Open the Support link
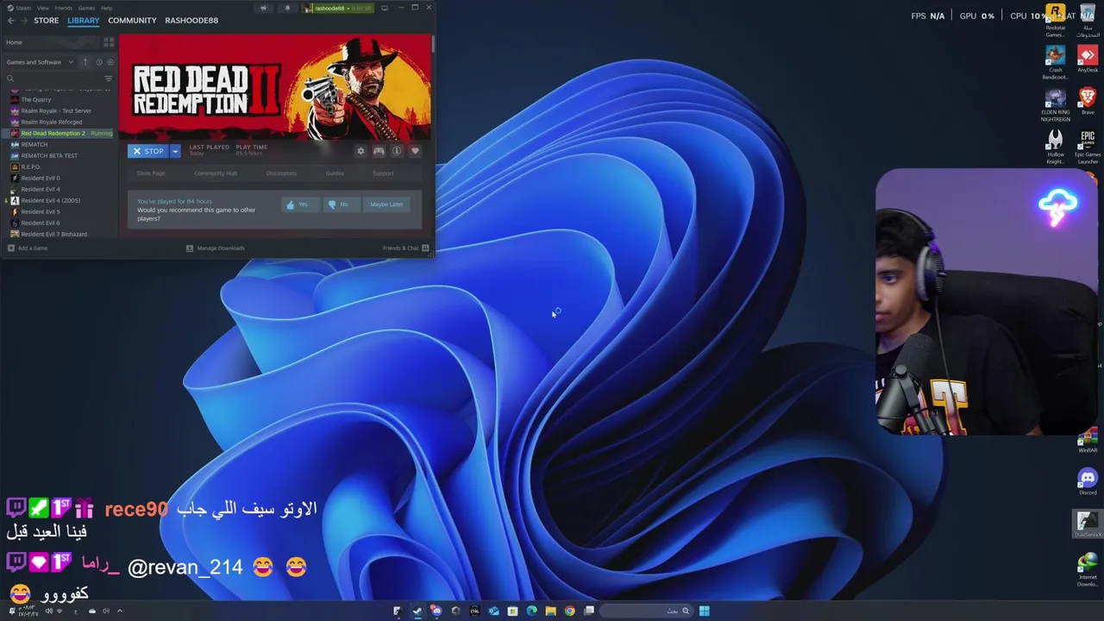Screen dimensions: 1104x621 [383, 173]
